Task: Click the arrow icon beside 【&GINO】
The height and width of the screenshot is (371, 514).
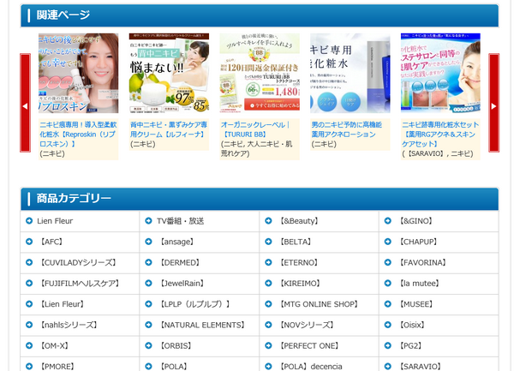Action: [x=389, y=221]
